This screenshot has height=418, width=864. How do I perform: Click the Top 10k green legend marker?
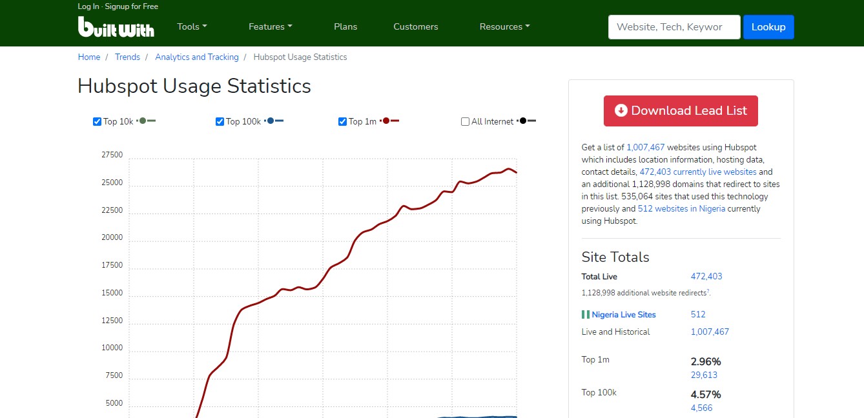point(147,121)
